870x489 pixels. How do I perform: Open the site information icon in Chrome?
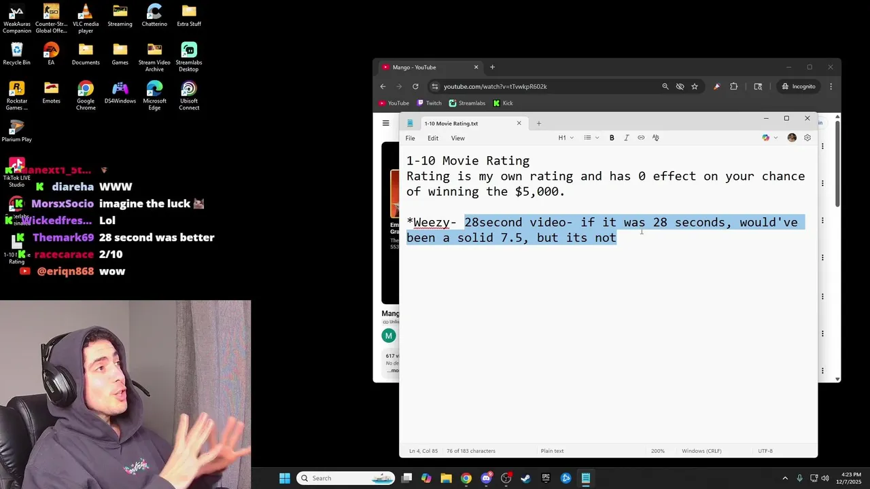click(x=435, y=86)
